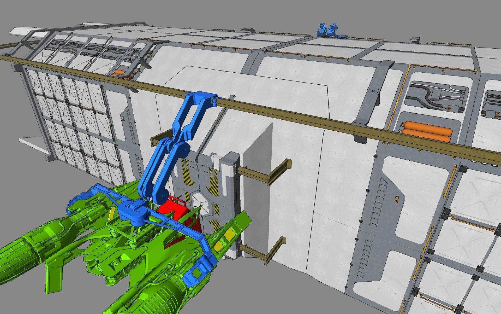Screen dimensions: 501x314
Task: Click the blue circular arm pivot hub
Action: (x=134, y=212)
